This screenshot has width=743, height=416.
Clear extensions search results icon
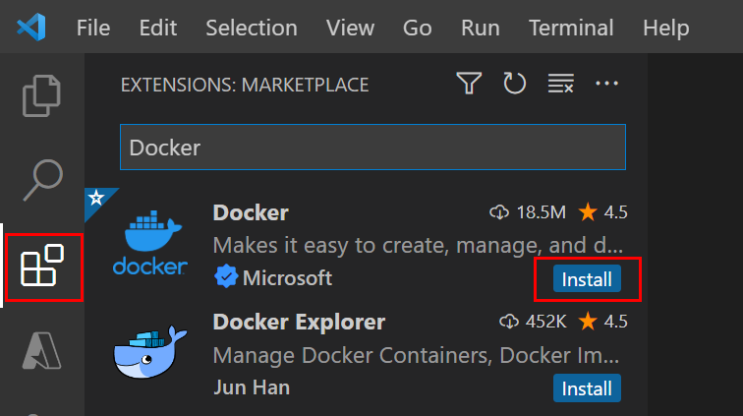click(x=560, y=85)
